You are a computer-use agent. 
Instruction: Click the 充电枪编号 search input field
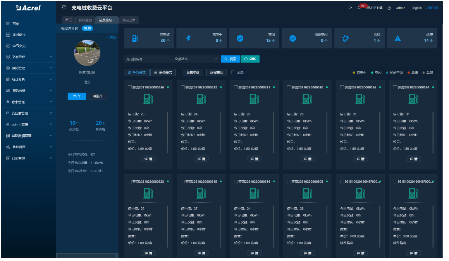click(147, 59)
